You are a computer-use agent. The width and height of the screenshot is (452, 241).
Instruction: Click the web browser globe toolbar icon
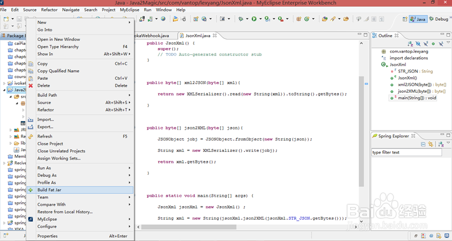click(163, 19)
